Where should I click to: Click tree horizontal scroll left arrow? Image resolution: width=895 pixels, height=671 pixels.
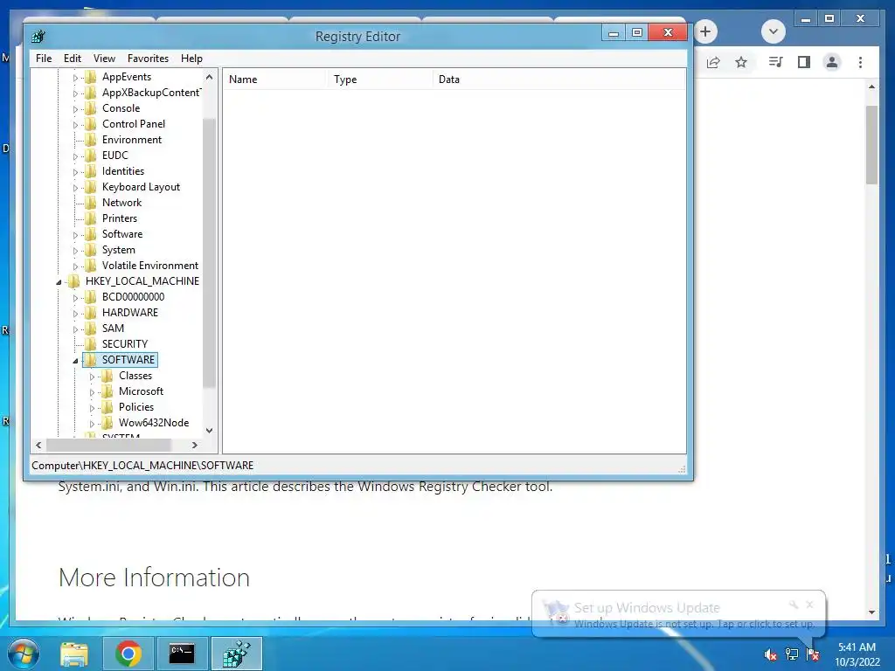click(38, 445)
